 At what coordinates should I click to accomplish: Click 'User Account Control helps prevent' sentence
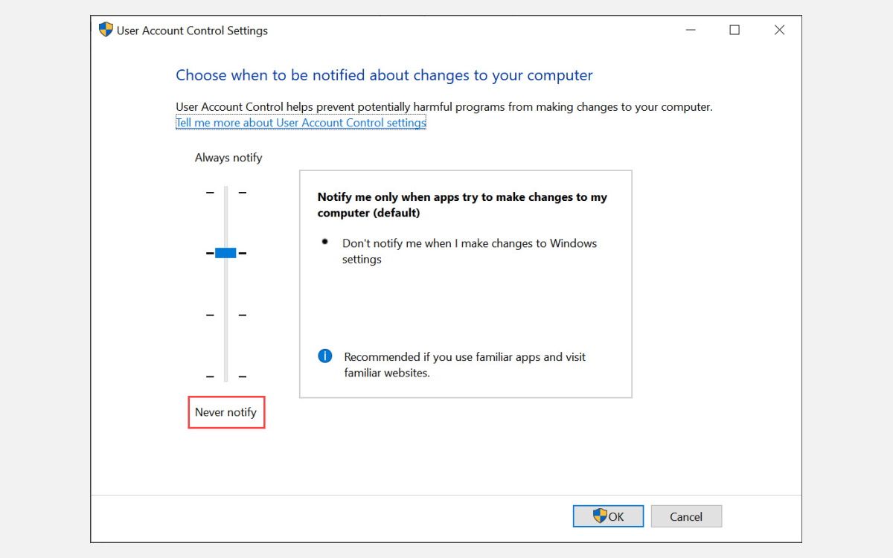(x=444, y=106)
